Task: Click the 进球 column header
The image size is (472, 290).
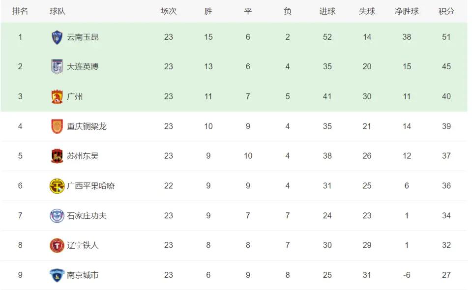Action: click(327, 11)
